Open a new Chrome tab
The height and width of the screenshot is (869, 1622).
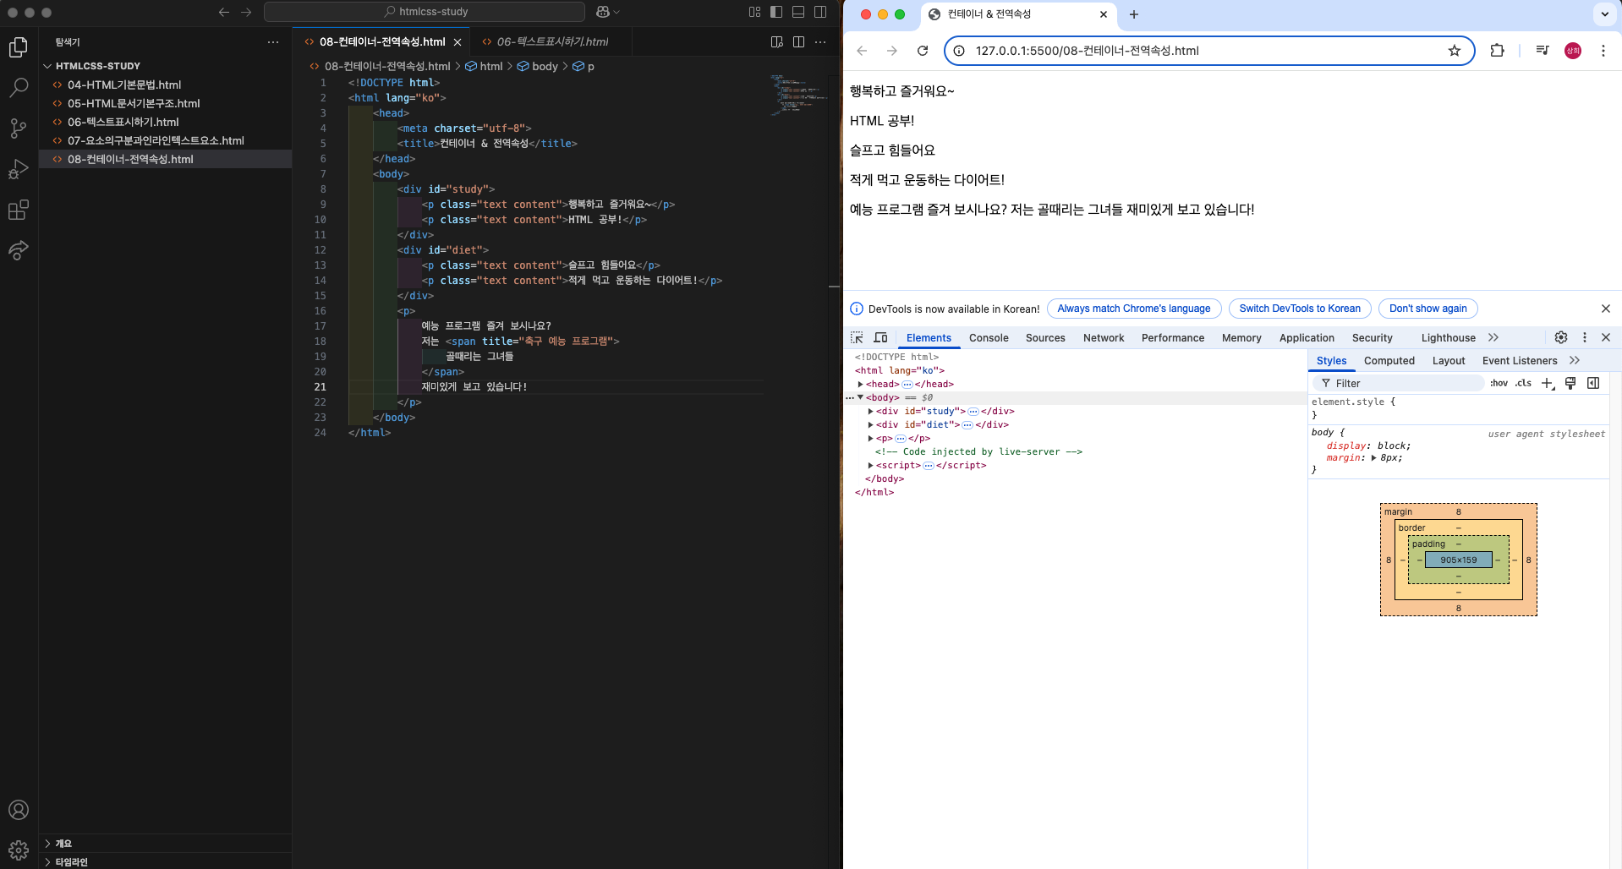click(1134, 14)
